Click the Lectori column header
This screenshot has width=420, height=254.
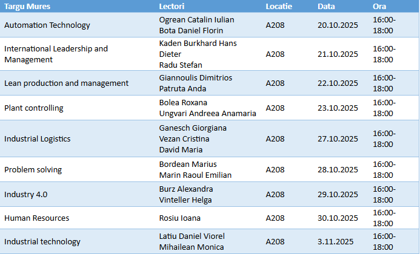(172, 6)
